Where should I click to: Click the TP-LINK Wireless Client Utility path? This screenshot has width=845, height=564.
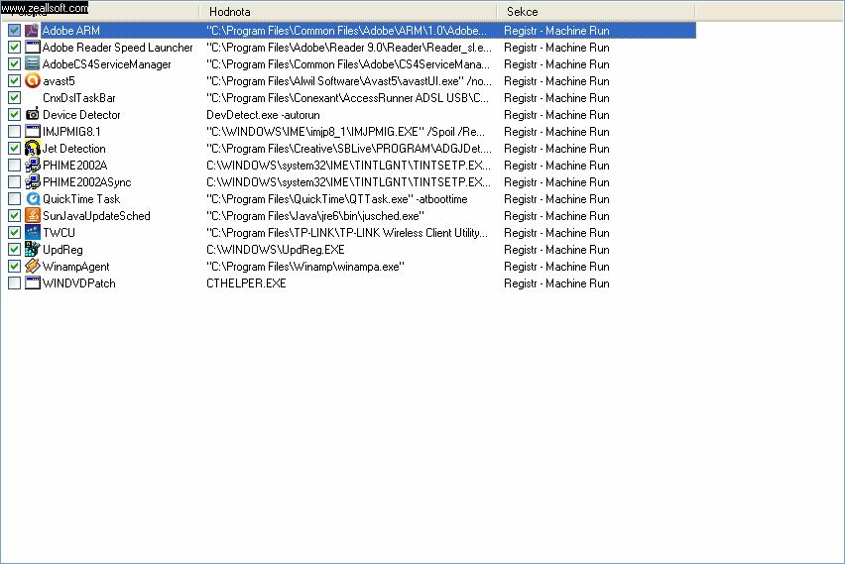point(347,233)
